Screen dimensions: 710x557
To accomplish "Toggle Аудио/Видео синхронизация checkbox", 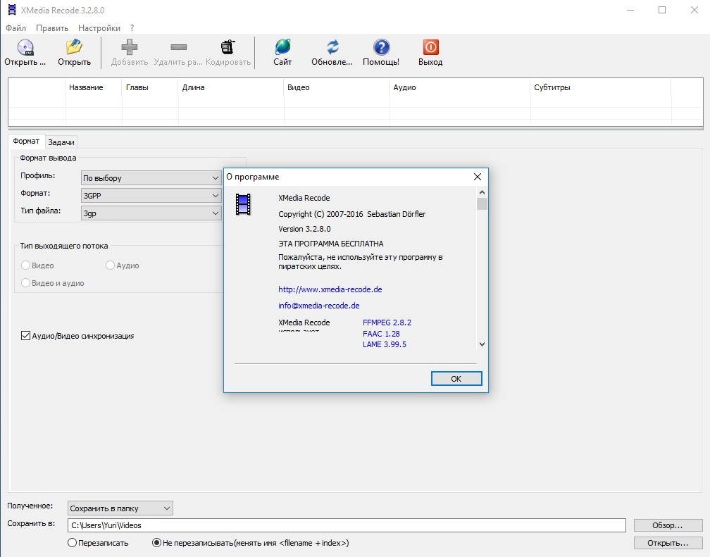I will coord(25,336).
